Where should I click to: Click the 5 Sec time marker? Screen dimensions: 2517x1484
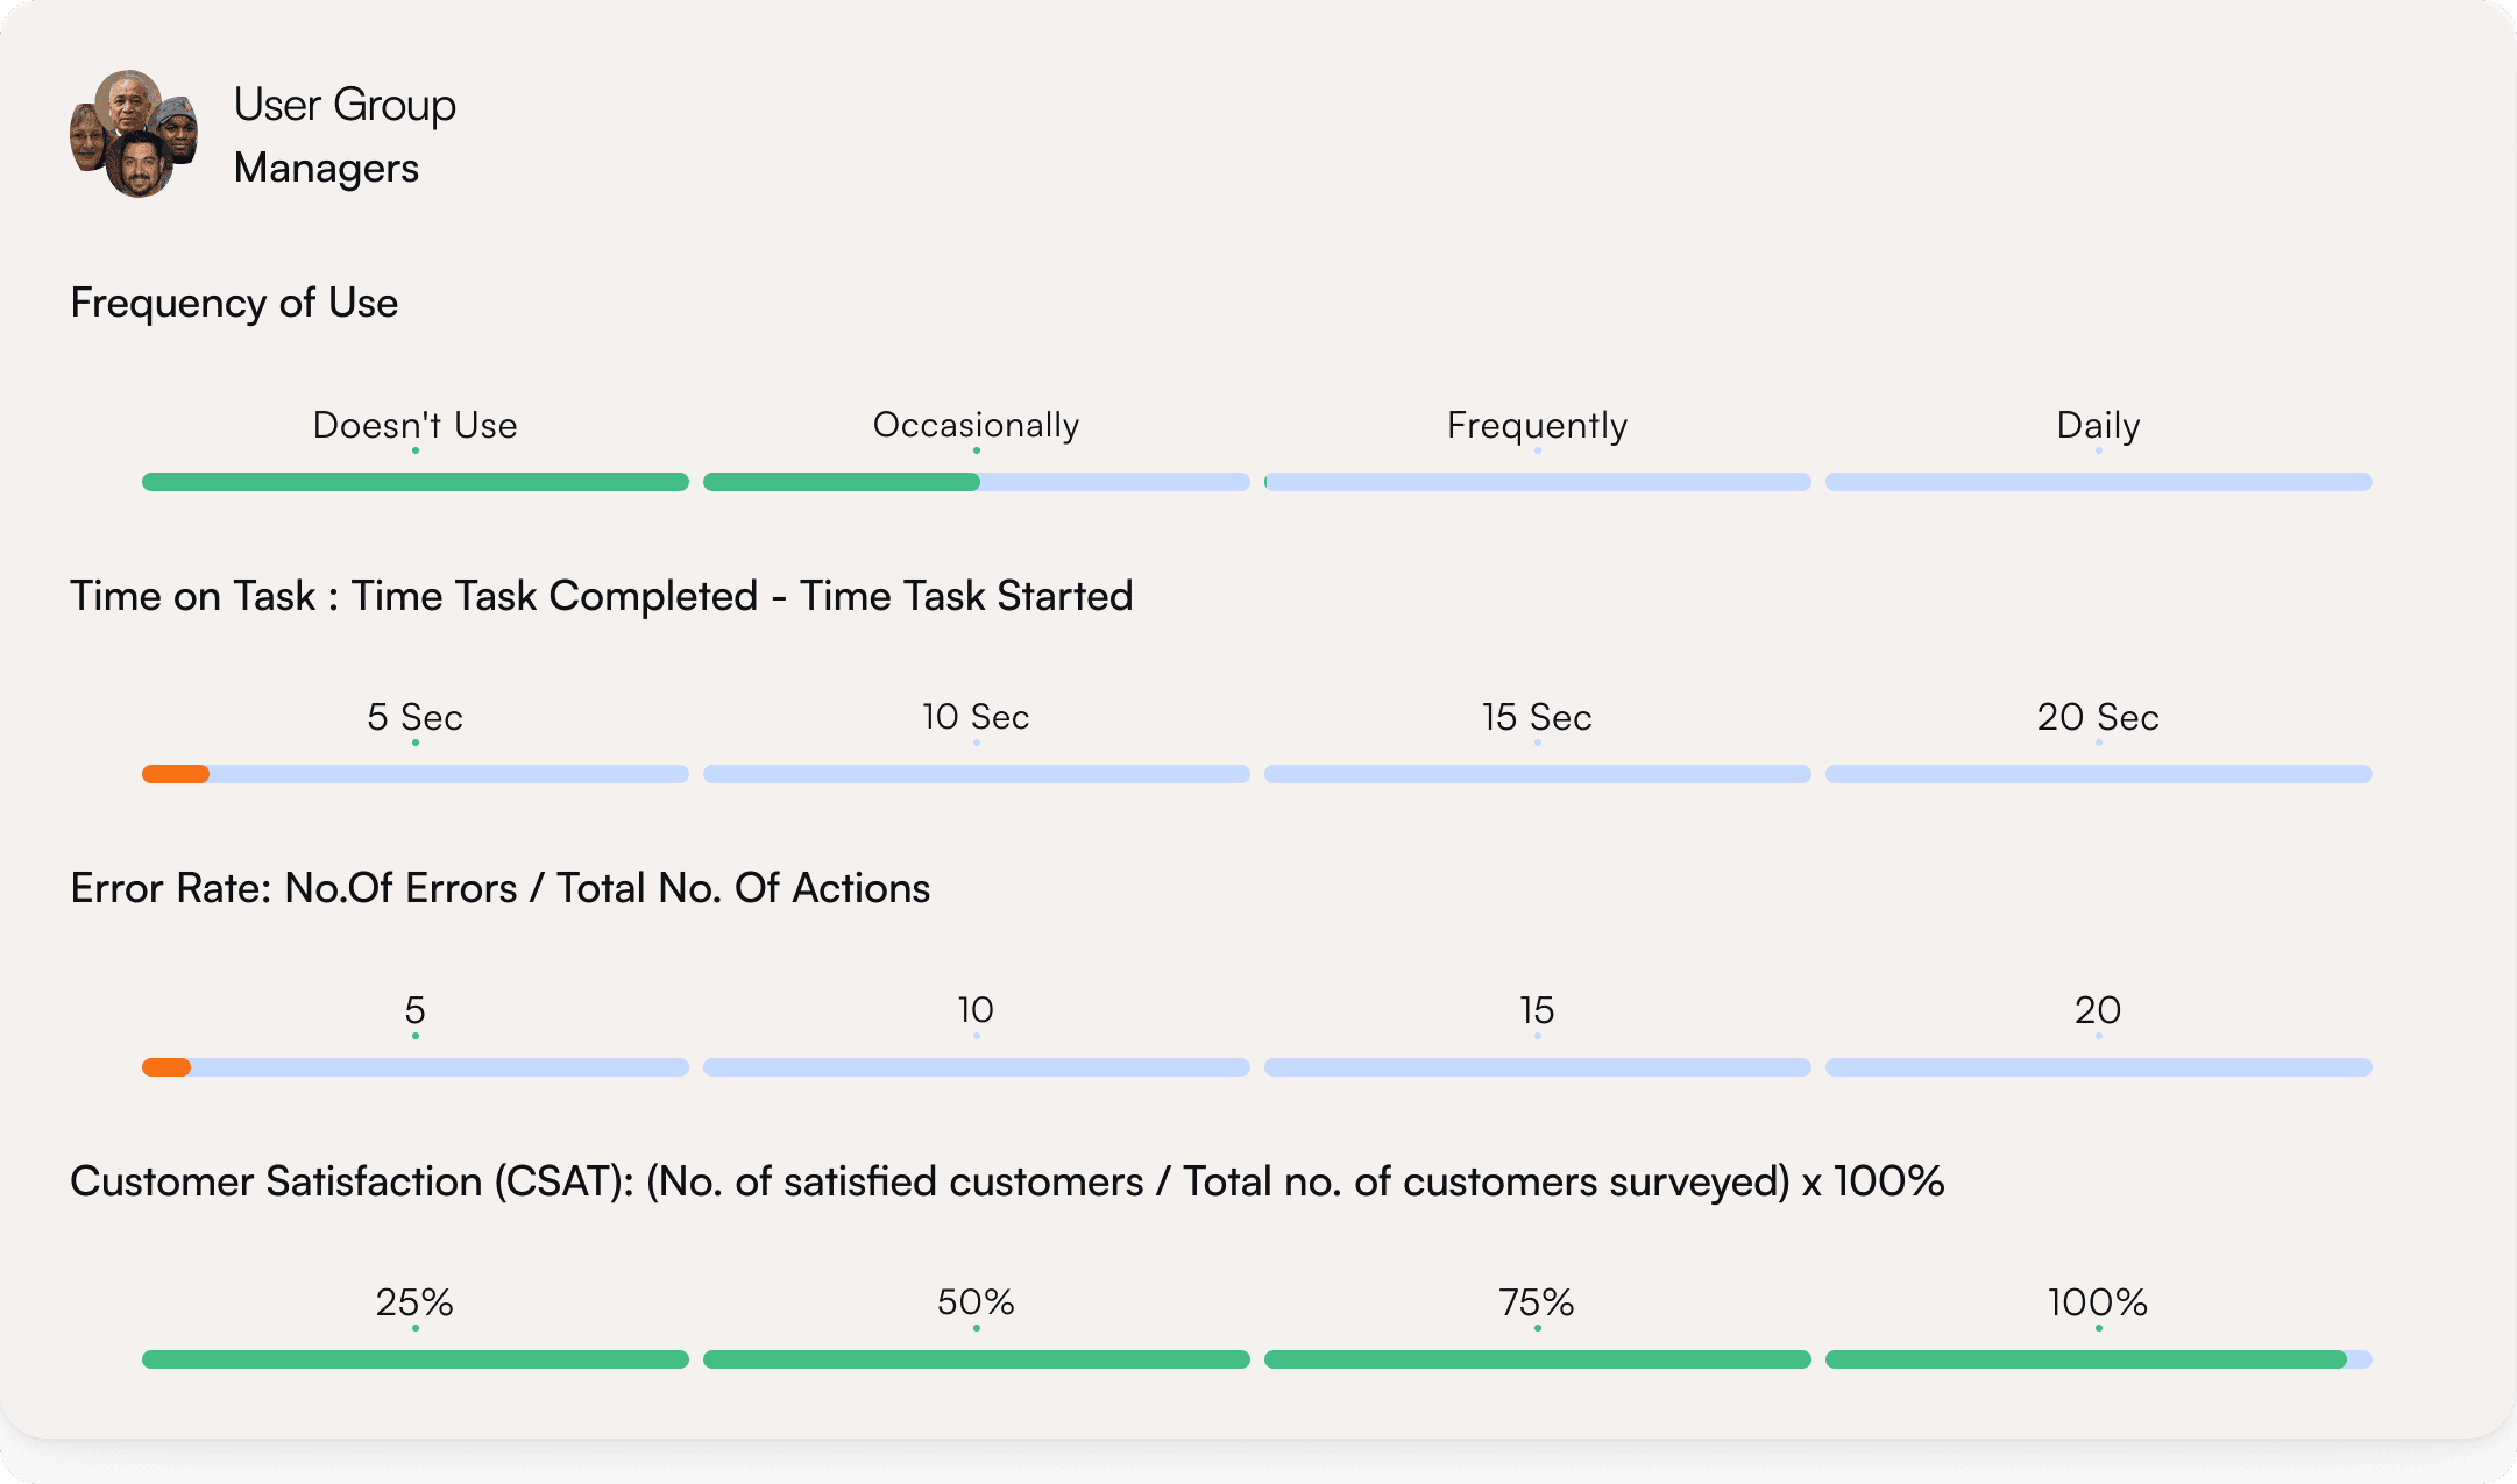coord(415,717)
